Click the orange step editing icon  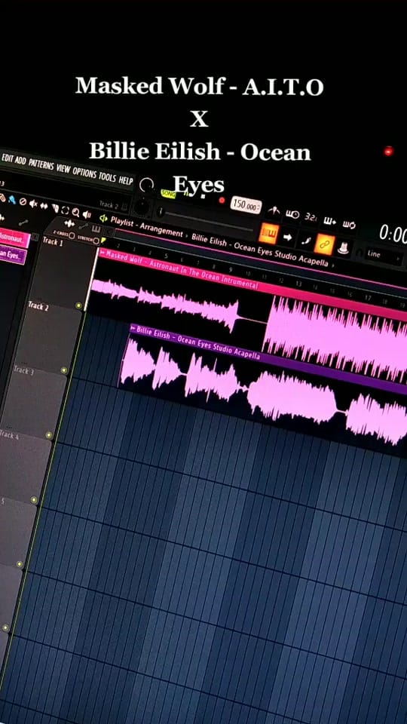(269, 233)
